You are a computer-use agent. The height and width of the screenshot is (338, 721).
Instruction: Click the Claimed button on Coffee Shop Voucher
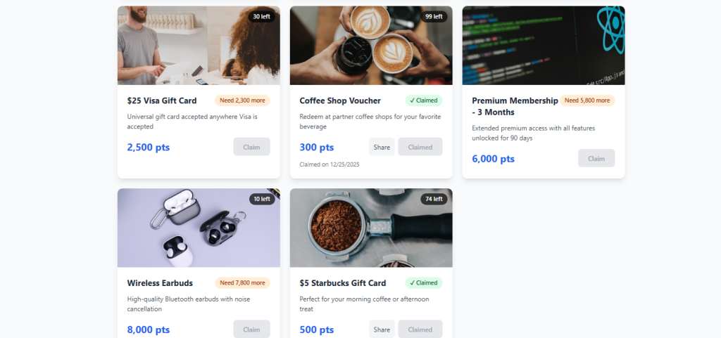click(x=420, y=147)
